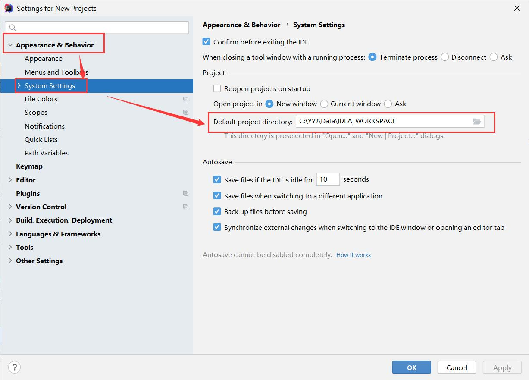Click Appearance & Behavior breadcrumb

(x=241, y=25)
